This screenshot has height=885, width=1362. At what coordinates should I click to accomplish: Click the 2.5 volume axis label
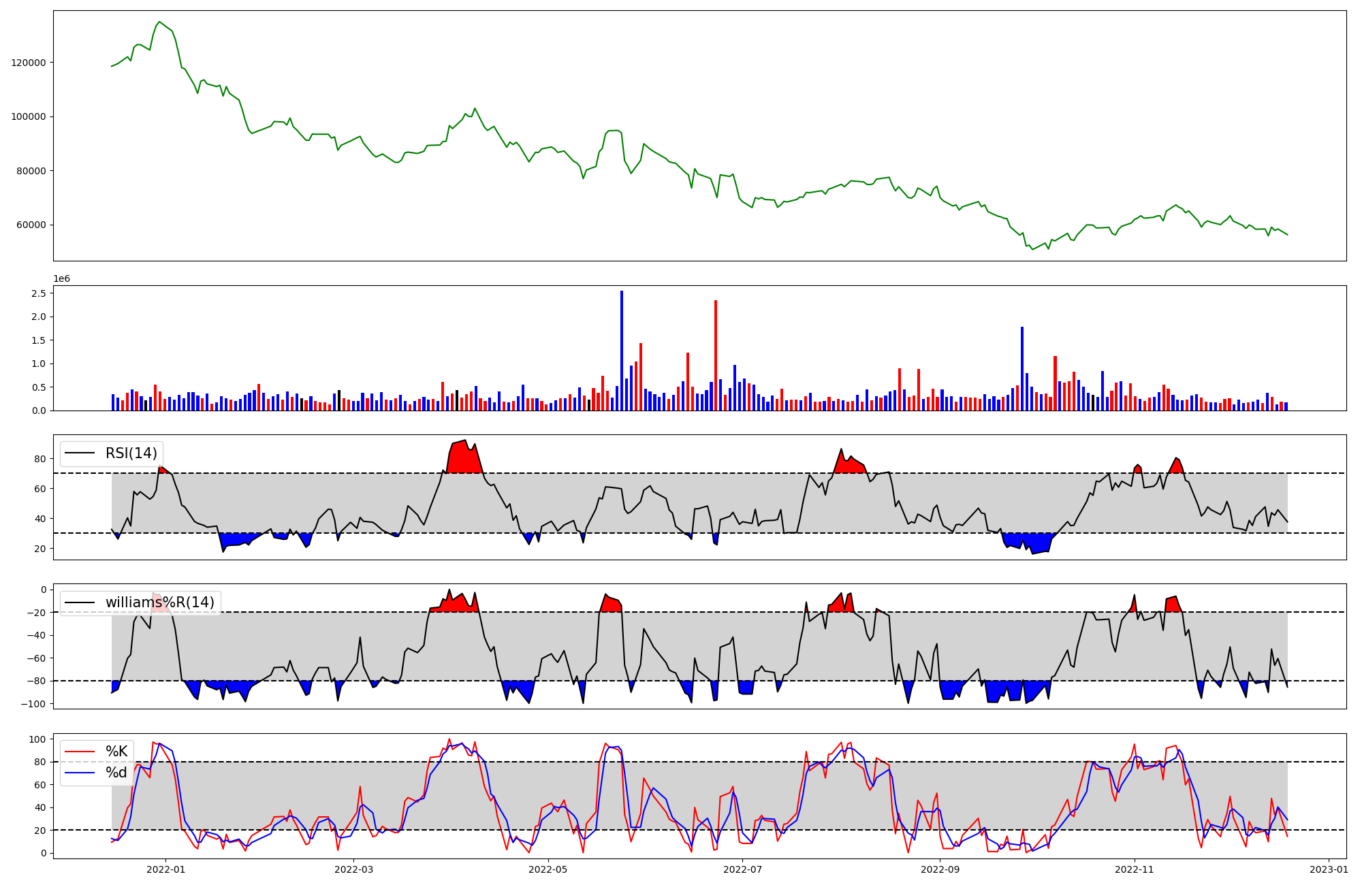pyautogui.click(x=39, y=293)
